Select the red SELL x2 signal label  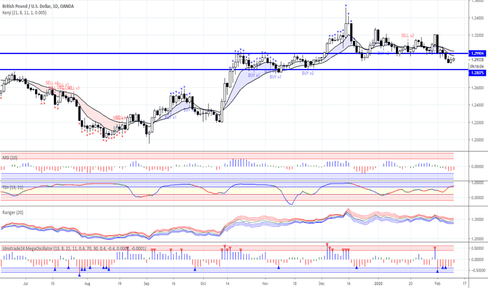click(407, 36)
